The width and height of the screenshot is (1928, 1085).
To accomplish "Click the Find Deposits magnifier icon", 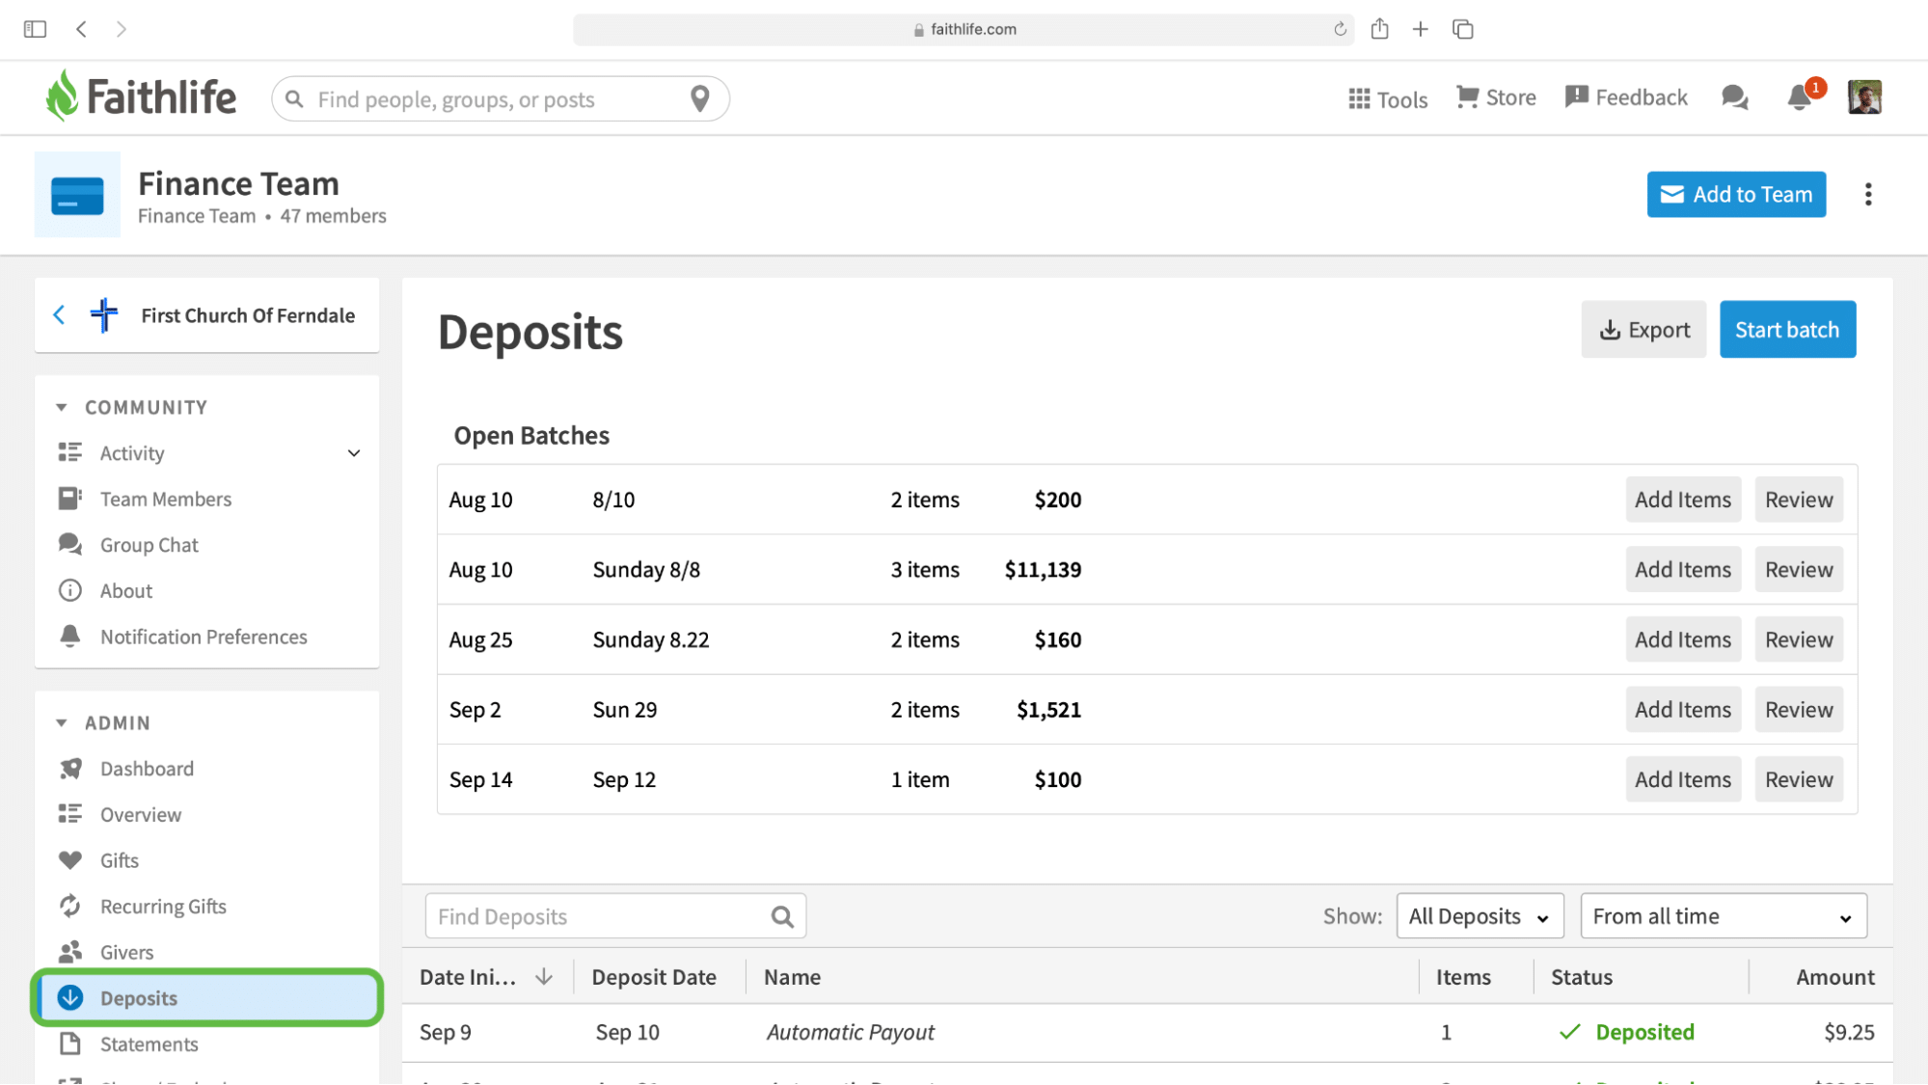I will click(782, 917).
